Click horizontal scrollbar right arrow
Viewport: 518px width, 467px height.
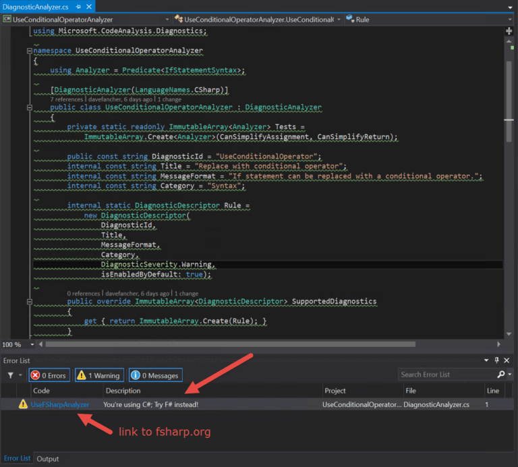499,344
